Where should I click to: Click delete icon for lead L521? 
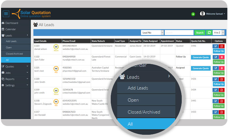pyautogui.click(x=221, y=68)
